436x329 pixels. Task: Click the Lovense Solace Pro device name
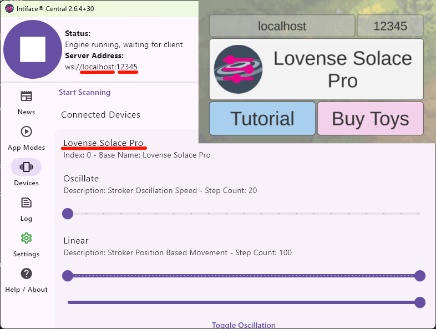103,143
